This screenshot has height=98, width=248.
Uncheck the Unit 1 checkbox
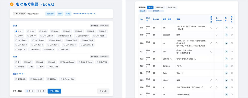pos(16,31)
